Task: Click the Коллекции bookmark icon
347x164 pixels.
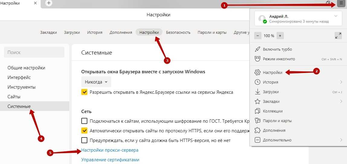Action: coord(257,111)
